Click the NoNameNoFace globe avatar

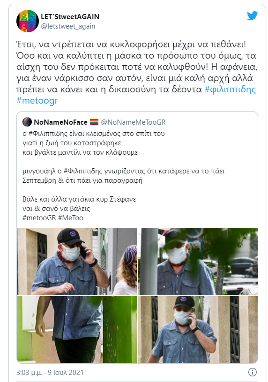[x=27, y=122]
